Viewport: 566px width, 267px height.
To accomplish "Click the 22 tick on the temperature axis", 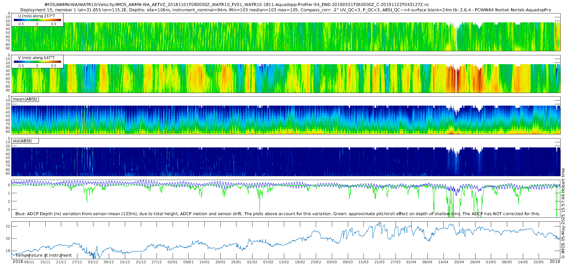I will pos(8,226).
